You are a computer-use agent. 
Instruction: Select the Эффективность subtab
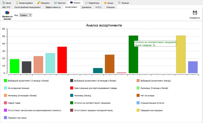[53, 7]
